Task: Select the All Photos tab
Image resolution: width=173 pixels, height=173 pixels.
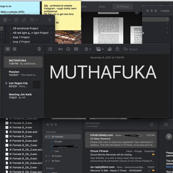Action: 122,6
